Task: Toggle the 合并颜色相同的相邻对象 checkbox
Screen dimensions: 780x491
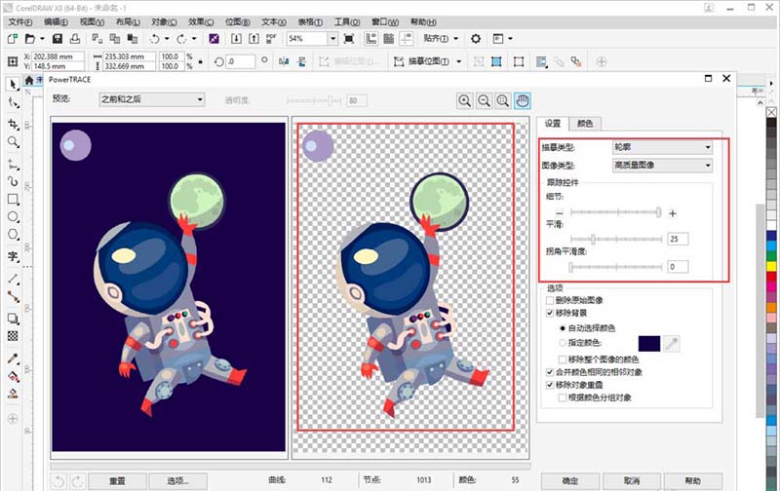Action: point(550,372)
